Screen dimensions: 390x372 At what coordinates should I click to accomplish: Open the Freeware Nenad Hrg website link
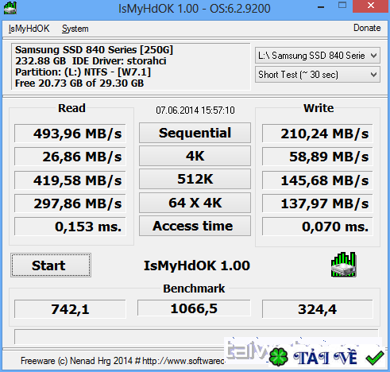pos(123,361)
